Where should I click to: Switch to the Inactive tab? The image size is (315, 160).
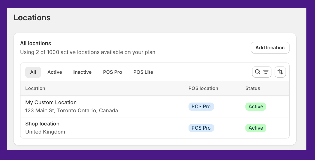(x=82, y=72)
